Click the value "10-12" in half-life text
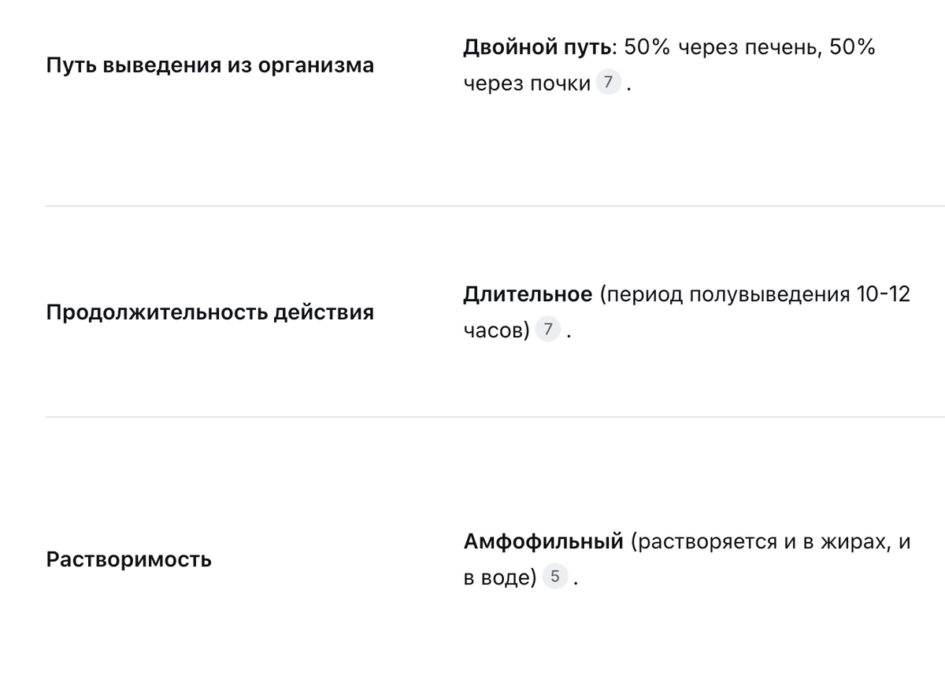 click(x=884, y=295)
